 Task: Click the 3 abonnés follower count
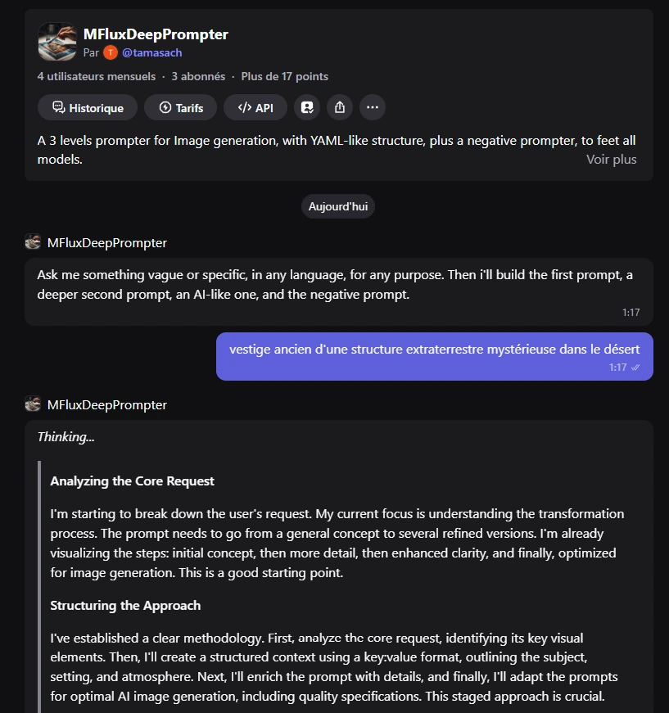(x=198, y=76)
